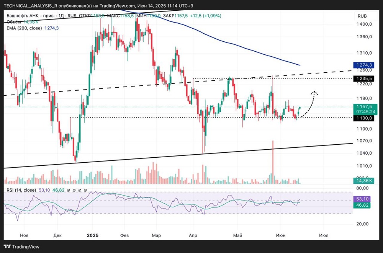Viewport: 383px width, 253px height.
Task: Click the RSI legend value 53,10
Action: coord(44,190)
